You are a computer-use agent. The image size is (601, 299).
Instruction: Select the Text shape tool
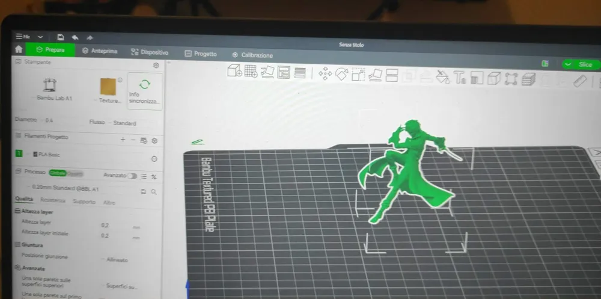(460, 77)
